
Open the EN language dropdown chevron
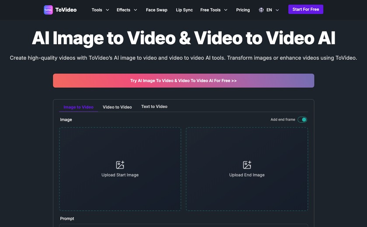277,10
